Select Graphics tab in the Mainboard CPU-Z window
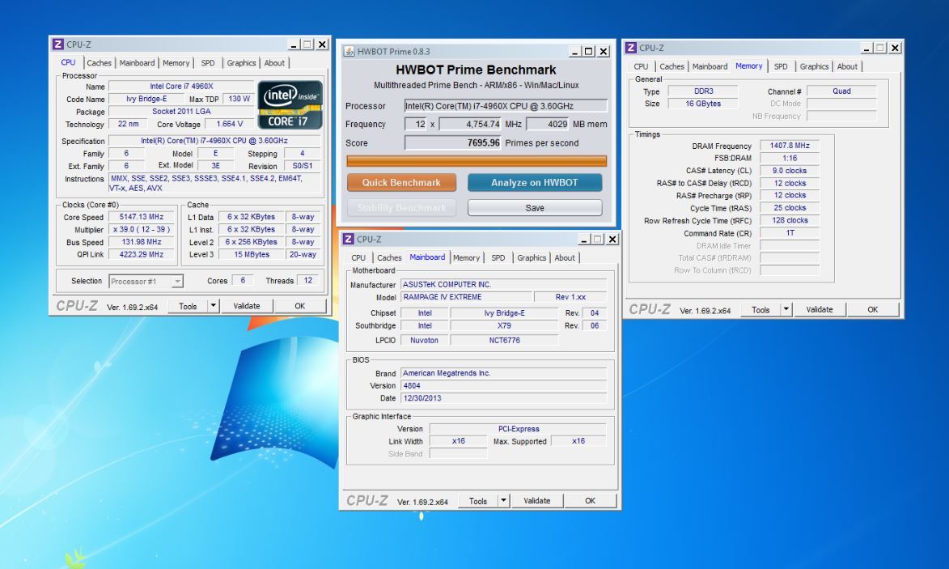Screen dimensions: 949x569 click(532, 258)
